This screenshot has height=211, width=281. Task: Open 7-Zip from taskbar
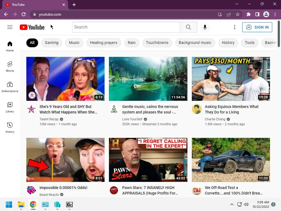point(69,204)
